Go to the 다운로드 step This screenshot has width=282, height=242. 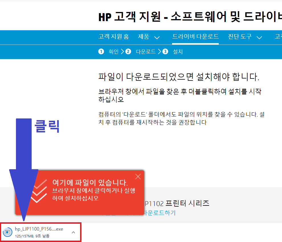146,52
